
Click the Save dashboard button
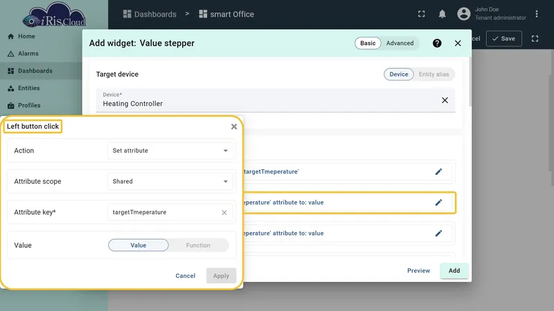click(504, 39)
